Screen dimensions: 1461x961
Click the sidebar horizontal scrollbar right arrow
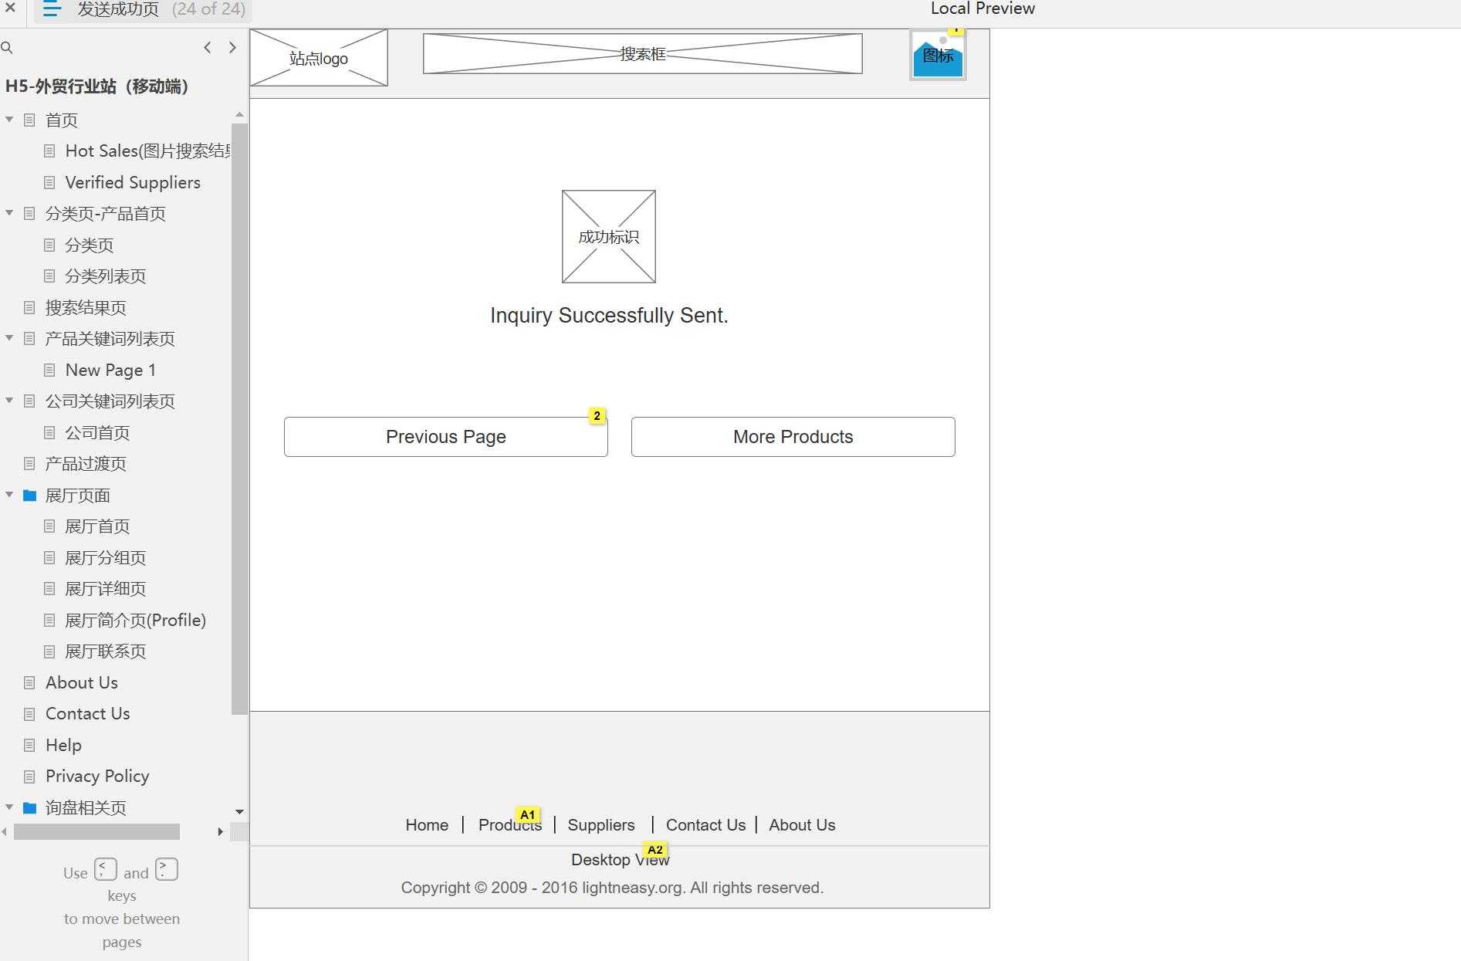pyautogui.click(x=221, y=832)
